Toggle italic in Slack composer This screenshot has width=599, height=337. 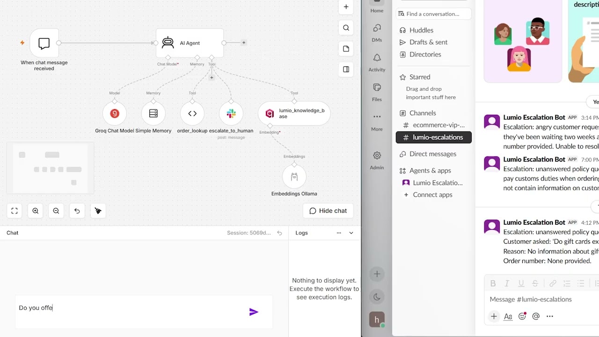pos(507,283)
